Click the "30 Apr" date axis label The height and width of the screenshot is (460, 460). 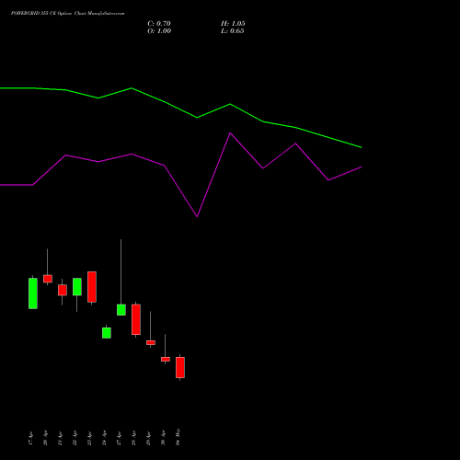[x=163, y=439]
